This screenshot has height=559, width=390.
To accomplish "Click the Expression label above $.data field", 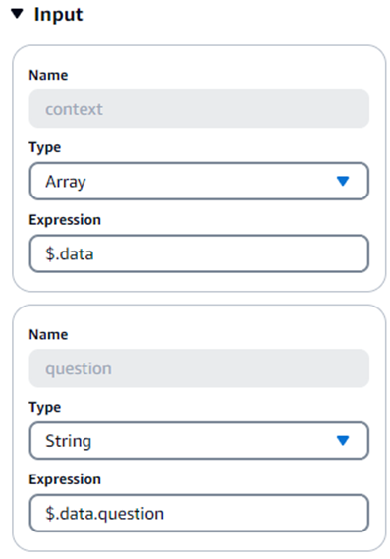I will pyautogui.click(x=65, y=220).
